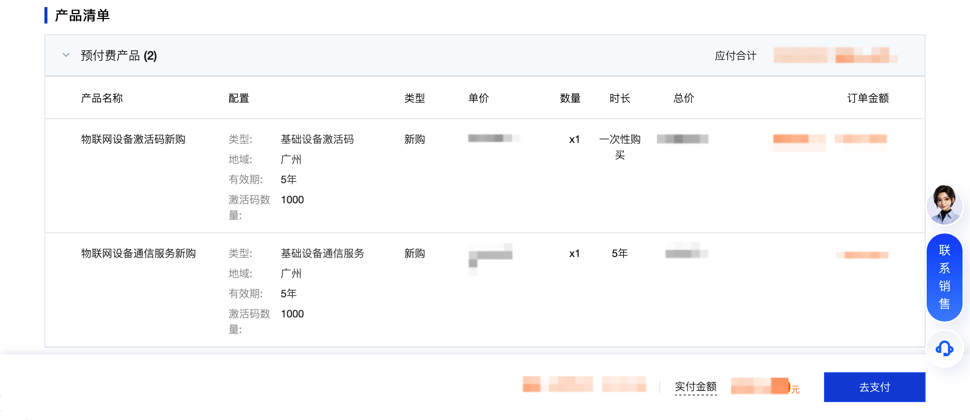Collapse the 预付费产品 section chevron
Image resolution: width=970 pixels, height=420 pixels.
pyautogui.click(x=66, y=55)
